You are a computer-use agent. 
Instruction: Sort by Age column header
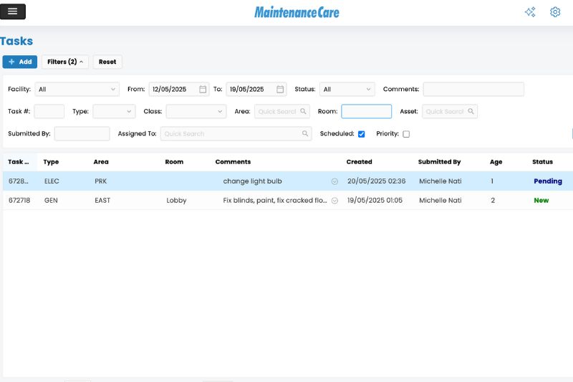click(x=496, y=162)
